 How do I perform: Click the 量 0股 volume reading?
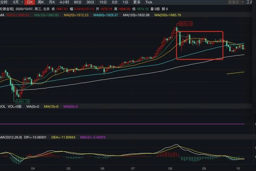tap(155, 9)
